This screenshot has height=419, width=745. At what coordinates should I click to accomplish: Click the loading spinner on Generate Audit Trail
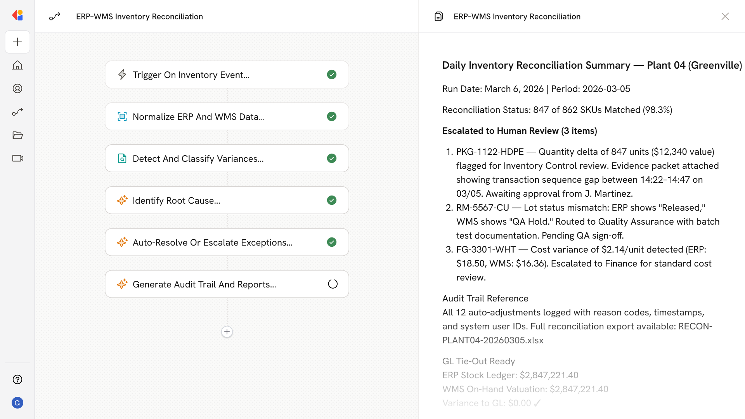[333, 284]
